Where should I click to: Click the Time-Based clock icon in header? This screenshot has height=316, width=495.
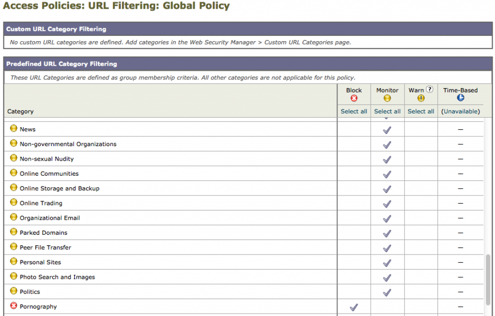click(460, 98)
